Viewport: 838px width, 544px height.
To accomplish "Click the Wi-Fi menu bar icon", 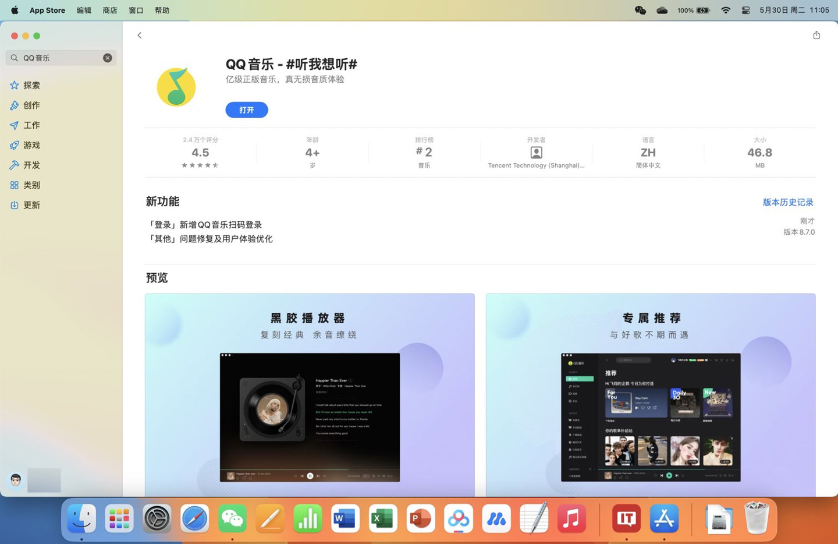I will pos(725,10).
